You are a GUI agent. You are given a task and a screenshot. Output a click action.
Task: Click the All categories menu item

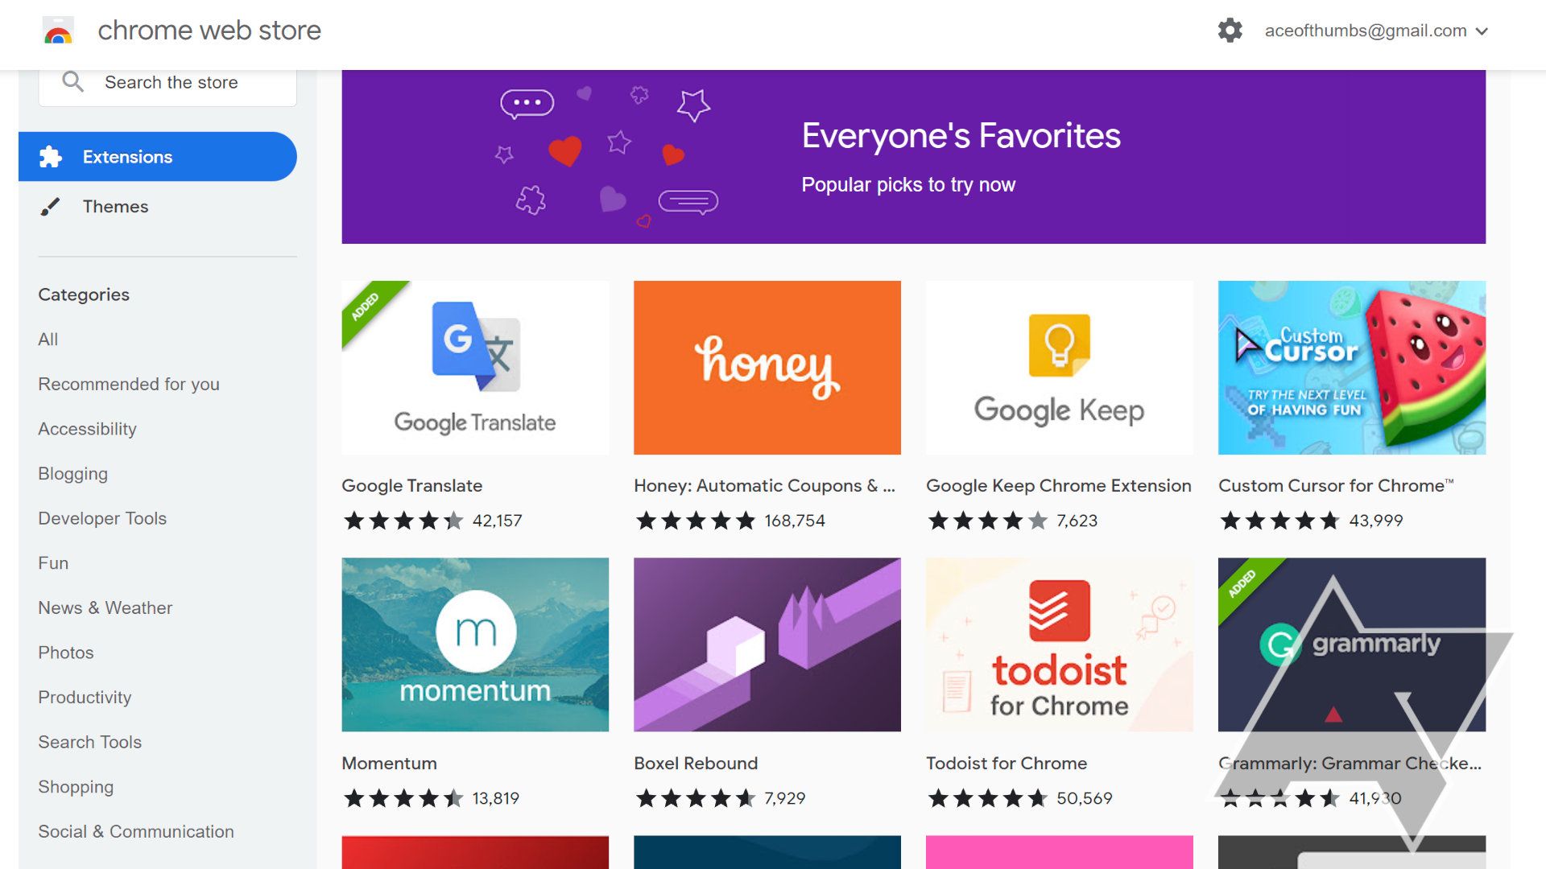[47, 339]
